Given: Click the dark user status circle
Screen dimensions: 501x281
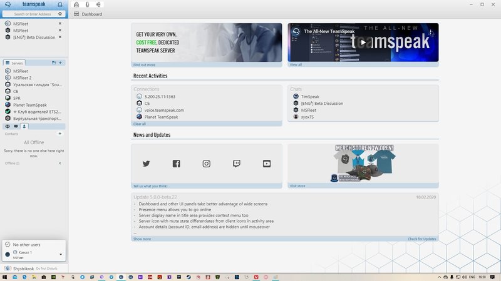Looking at the screenshot, I should [x=8, y=254].
